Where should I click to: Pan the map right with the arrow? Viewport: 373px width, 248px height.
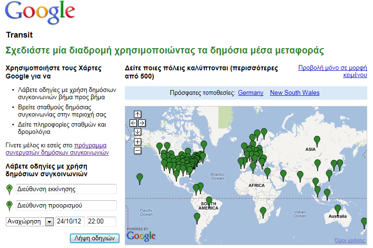[142, 123]
